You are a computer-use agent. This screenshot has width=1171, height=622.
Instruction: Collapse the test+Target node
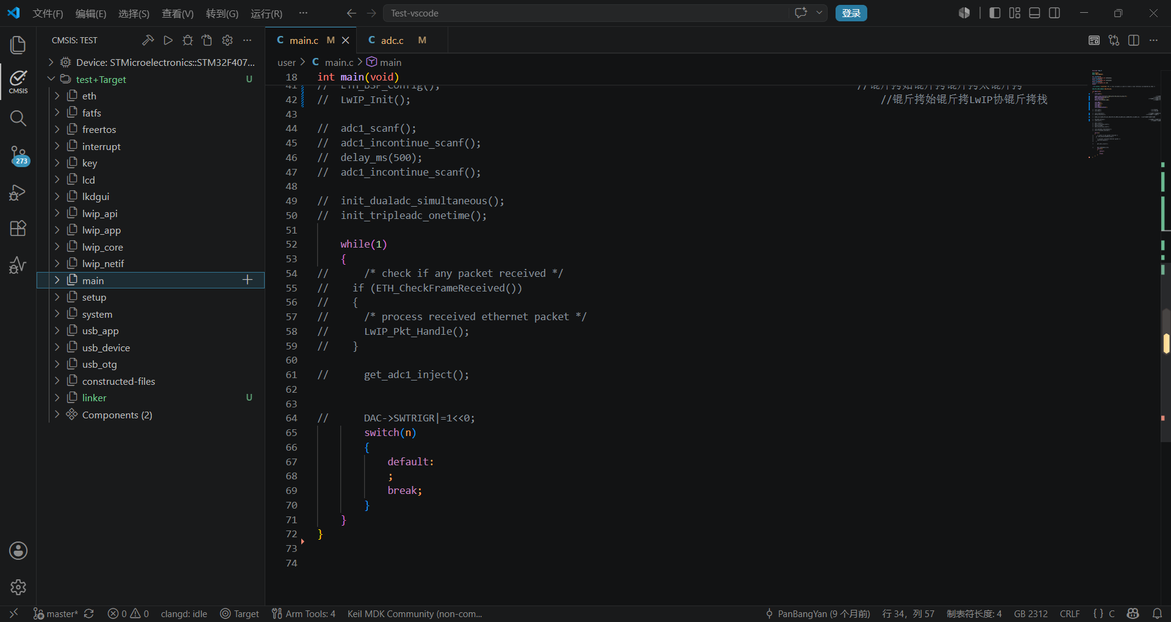(51, 79)
